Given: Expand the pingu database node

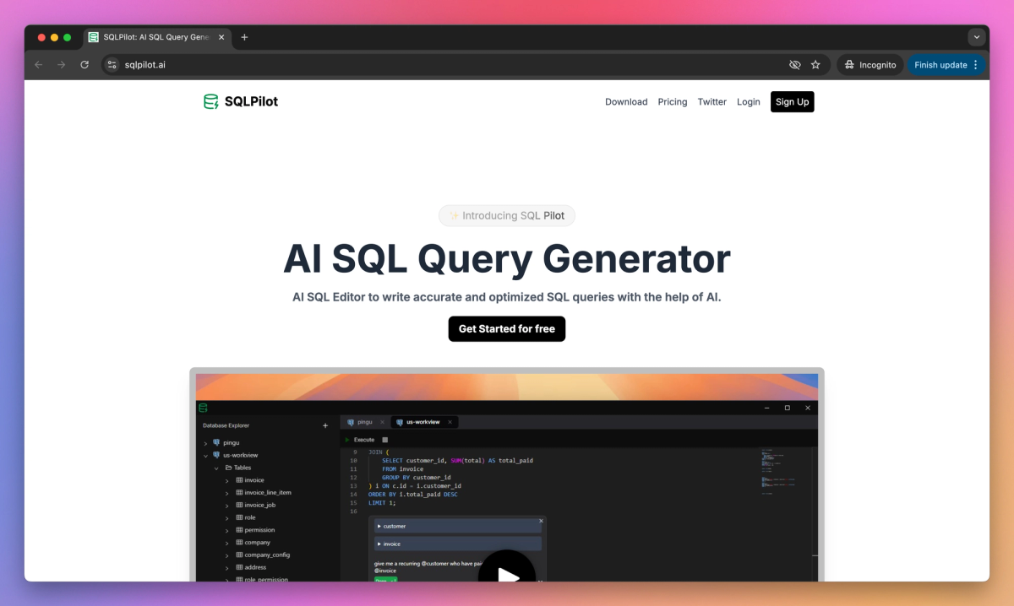Looking at the screenshot, I should [x=205, y=443].
